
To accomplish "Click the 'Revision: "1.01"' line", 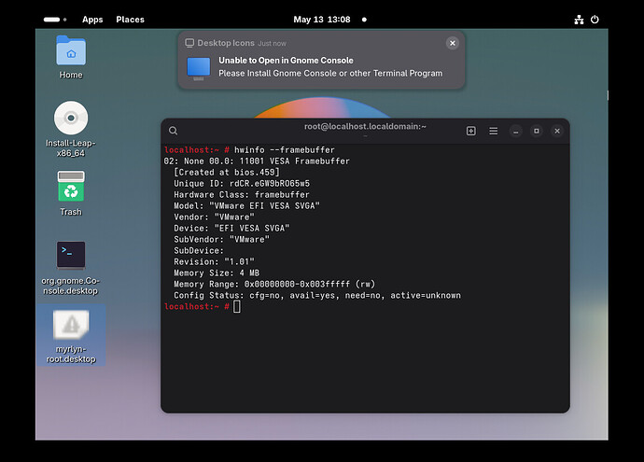I will pyautogui.click(x=214, y=261).
